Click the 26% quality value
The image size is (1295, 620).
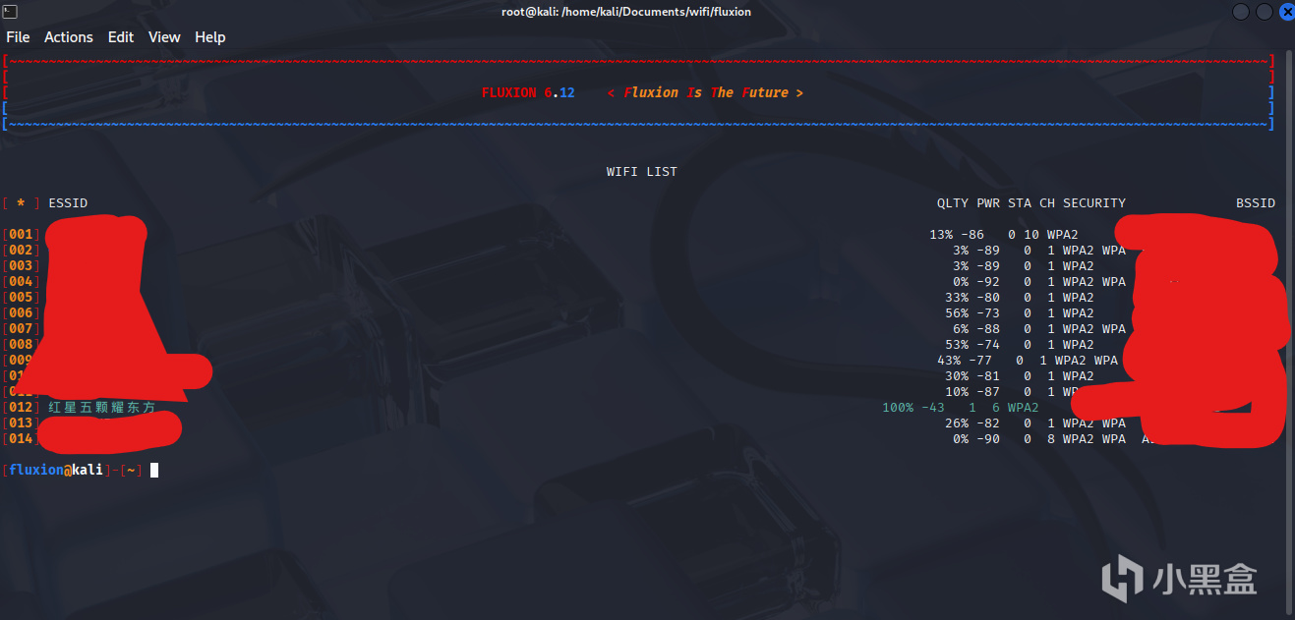pos(957,423)
